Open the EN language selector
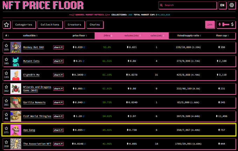This screenshot has height=151, width=238. [x=222, y=5]
